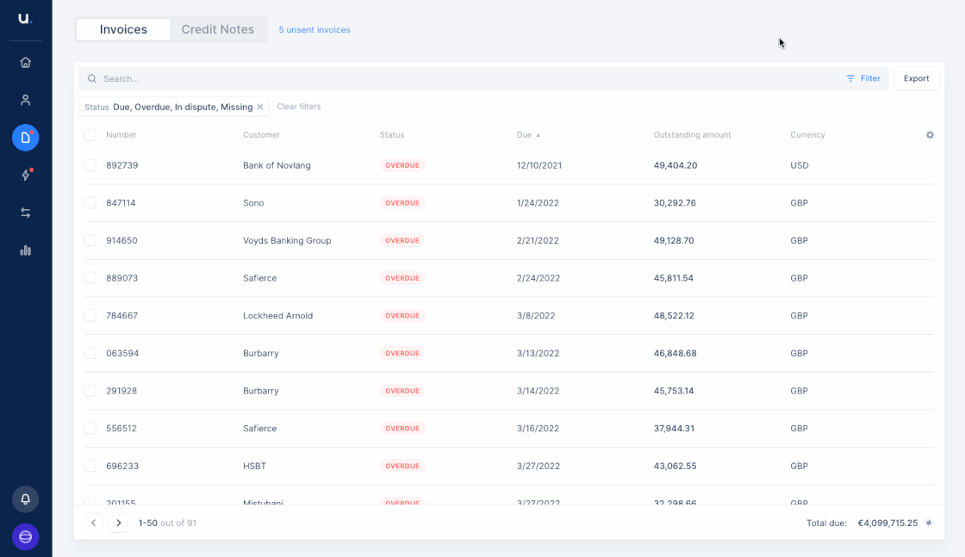This screenshot has height=557, width=965.
Task: Click the OVERDUE badge for invoice 696233
Action: (402, 466)
